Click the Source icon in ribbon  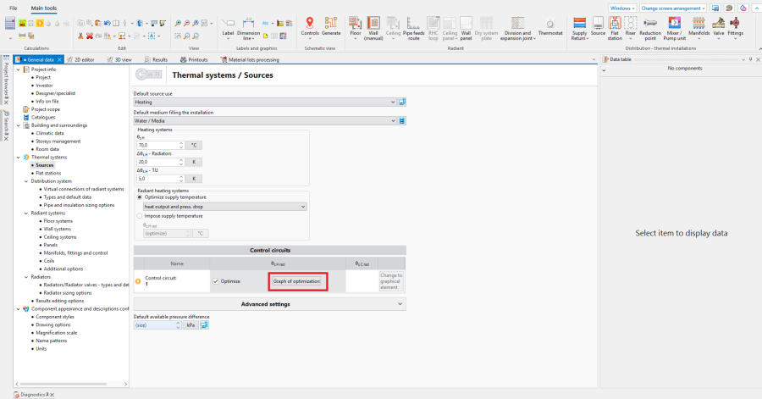point(598,25)
